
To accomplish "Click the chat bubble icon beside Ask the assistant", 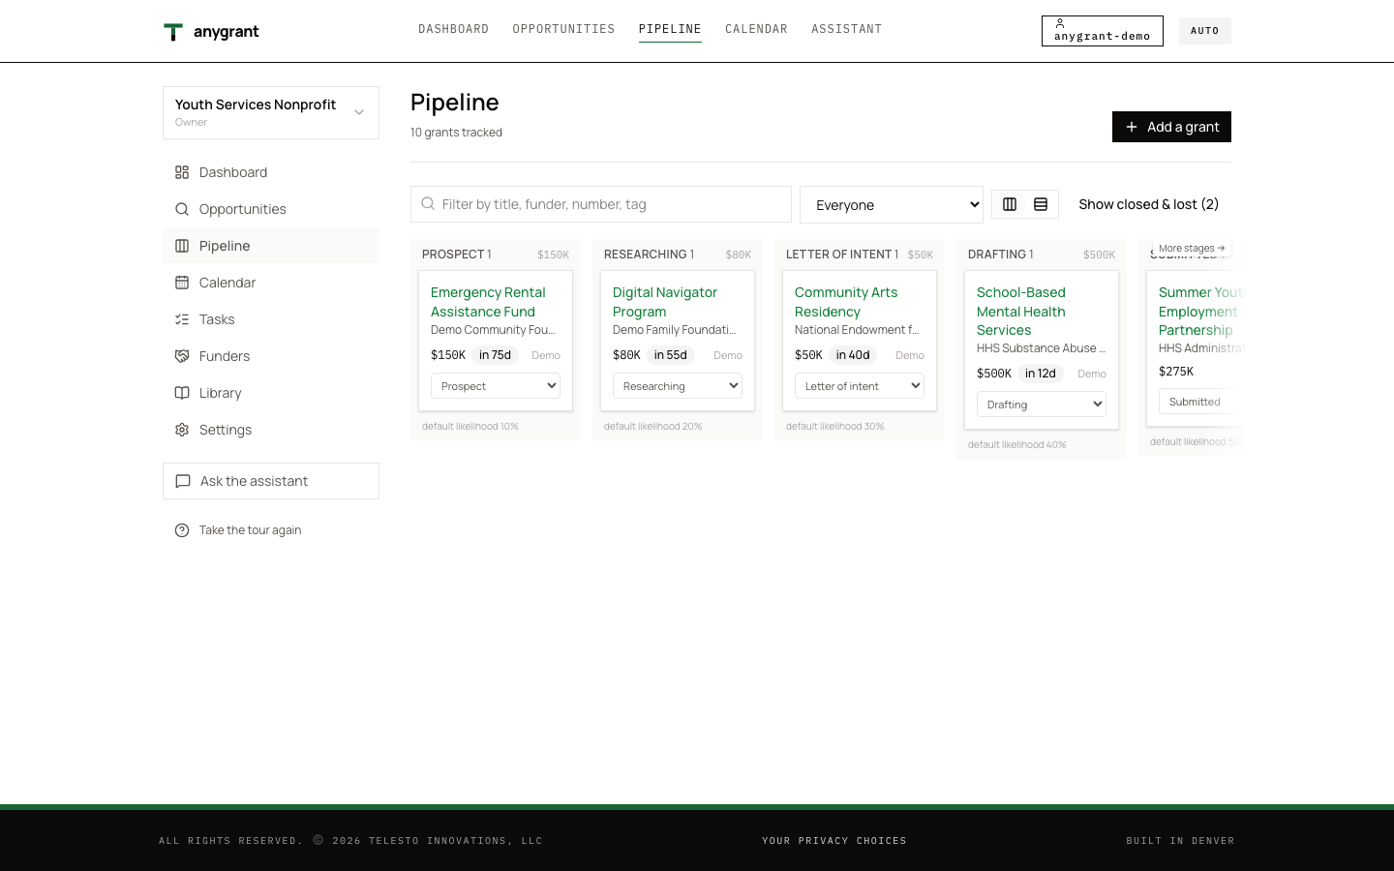I will [183, 481].
